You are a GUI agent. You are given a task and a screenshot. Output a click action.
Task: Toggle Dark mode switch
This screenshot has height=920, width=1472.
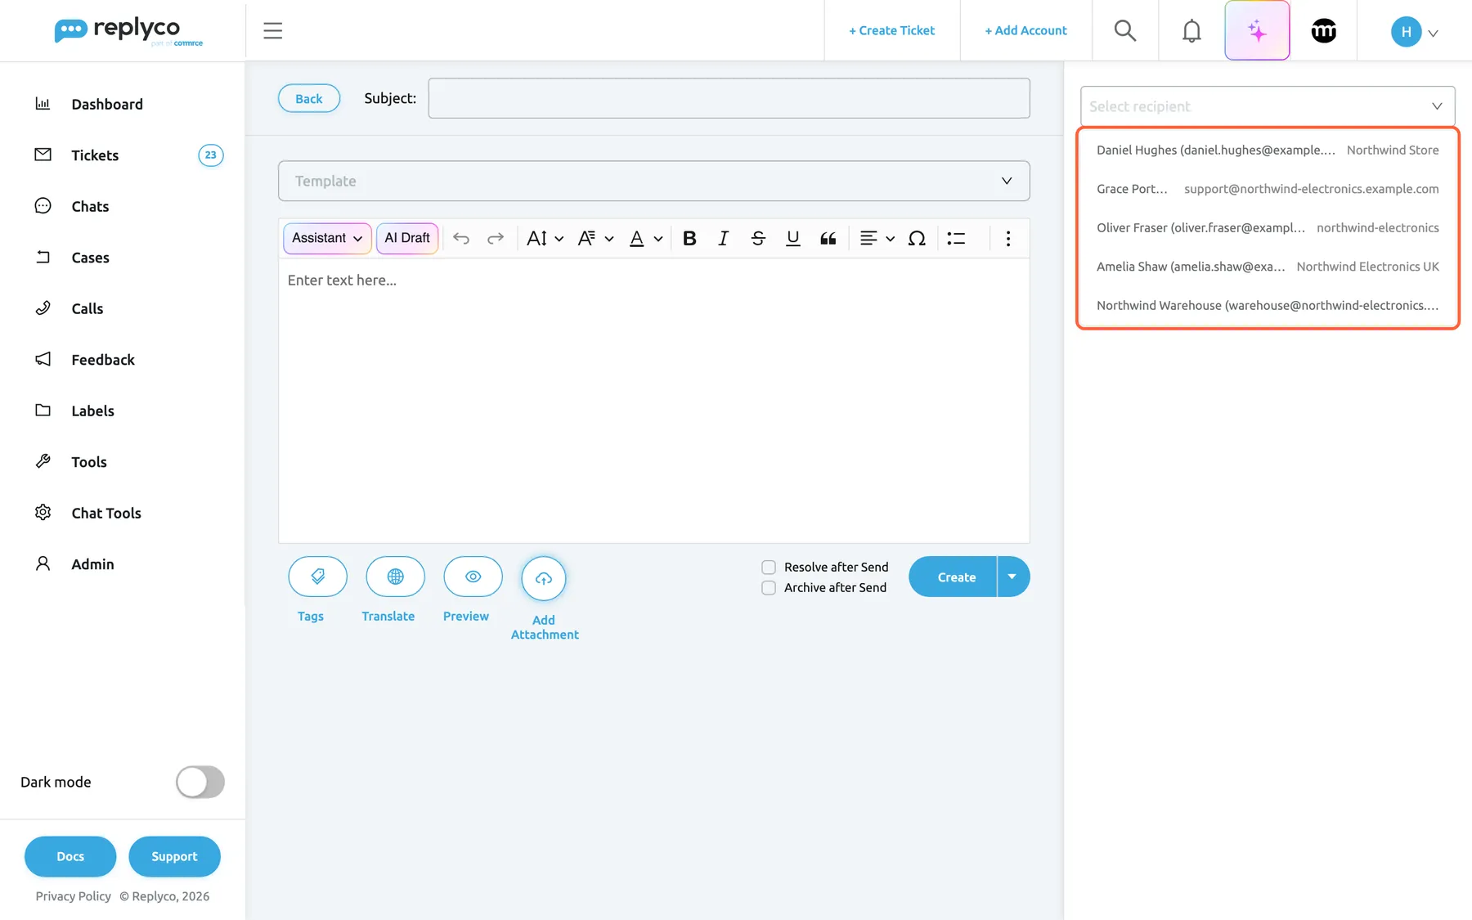click(x=200, y=782)
